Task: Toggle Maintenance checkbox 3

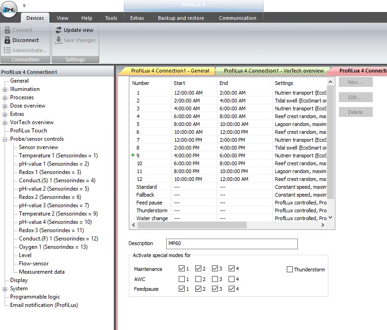Action: point(215,268)
